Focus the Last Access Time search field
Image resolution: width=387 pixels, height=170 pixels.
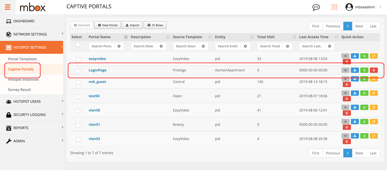[312, 46]
